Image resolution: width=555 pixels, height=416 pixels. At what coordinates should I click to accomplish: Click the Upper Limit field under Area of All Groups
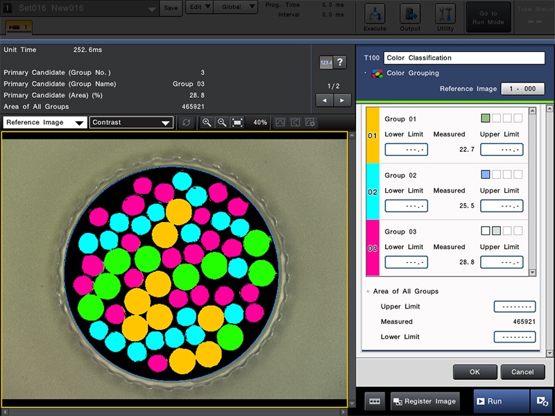(x=515, y=306)
